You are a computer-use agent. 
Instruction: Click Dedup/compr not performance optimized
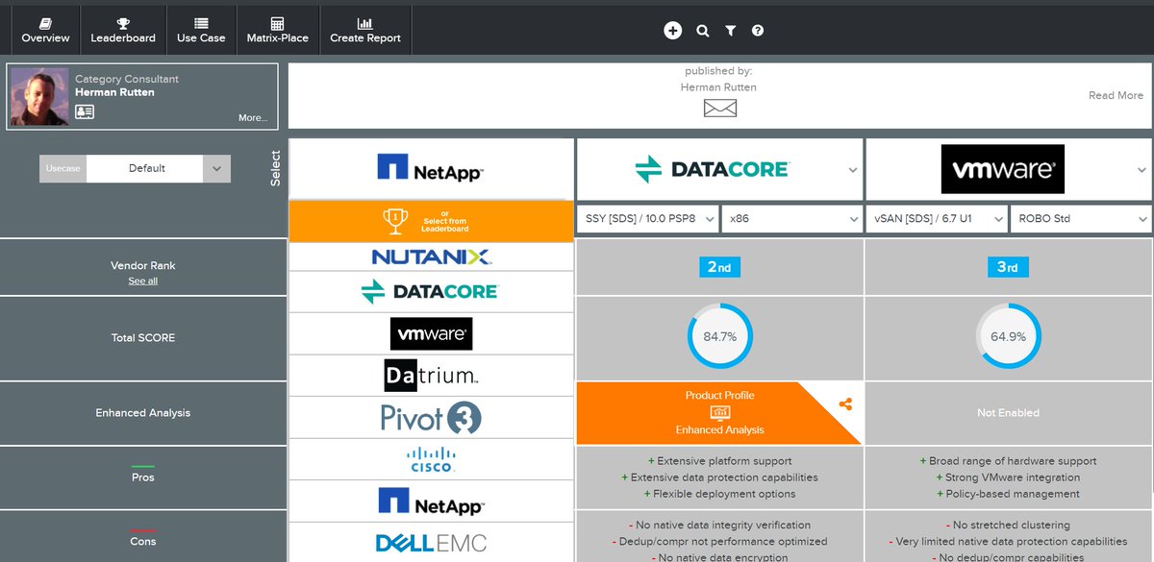[x=719, y=542]
